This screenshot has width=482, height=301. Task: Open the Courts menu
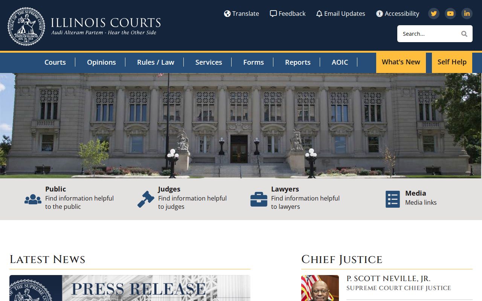(55, 62)
